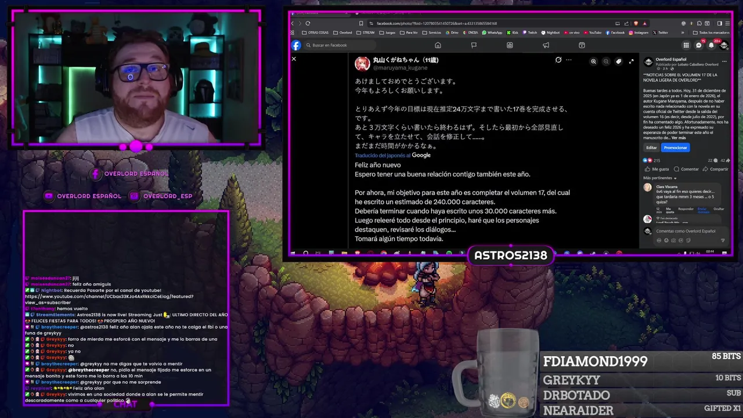Open Messenger chats icon
The image size is (743, 418).
(x=699, y=45)
